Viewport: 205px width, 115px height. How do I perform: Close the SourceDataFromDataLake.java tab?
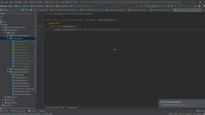(x=78, y=10)
